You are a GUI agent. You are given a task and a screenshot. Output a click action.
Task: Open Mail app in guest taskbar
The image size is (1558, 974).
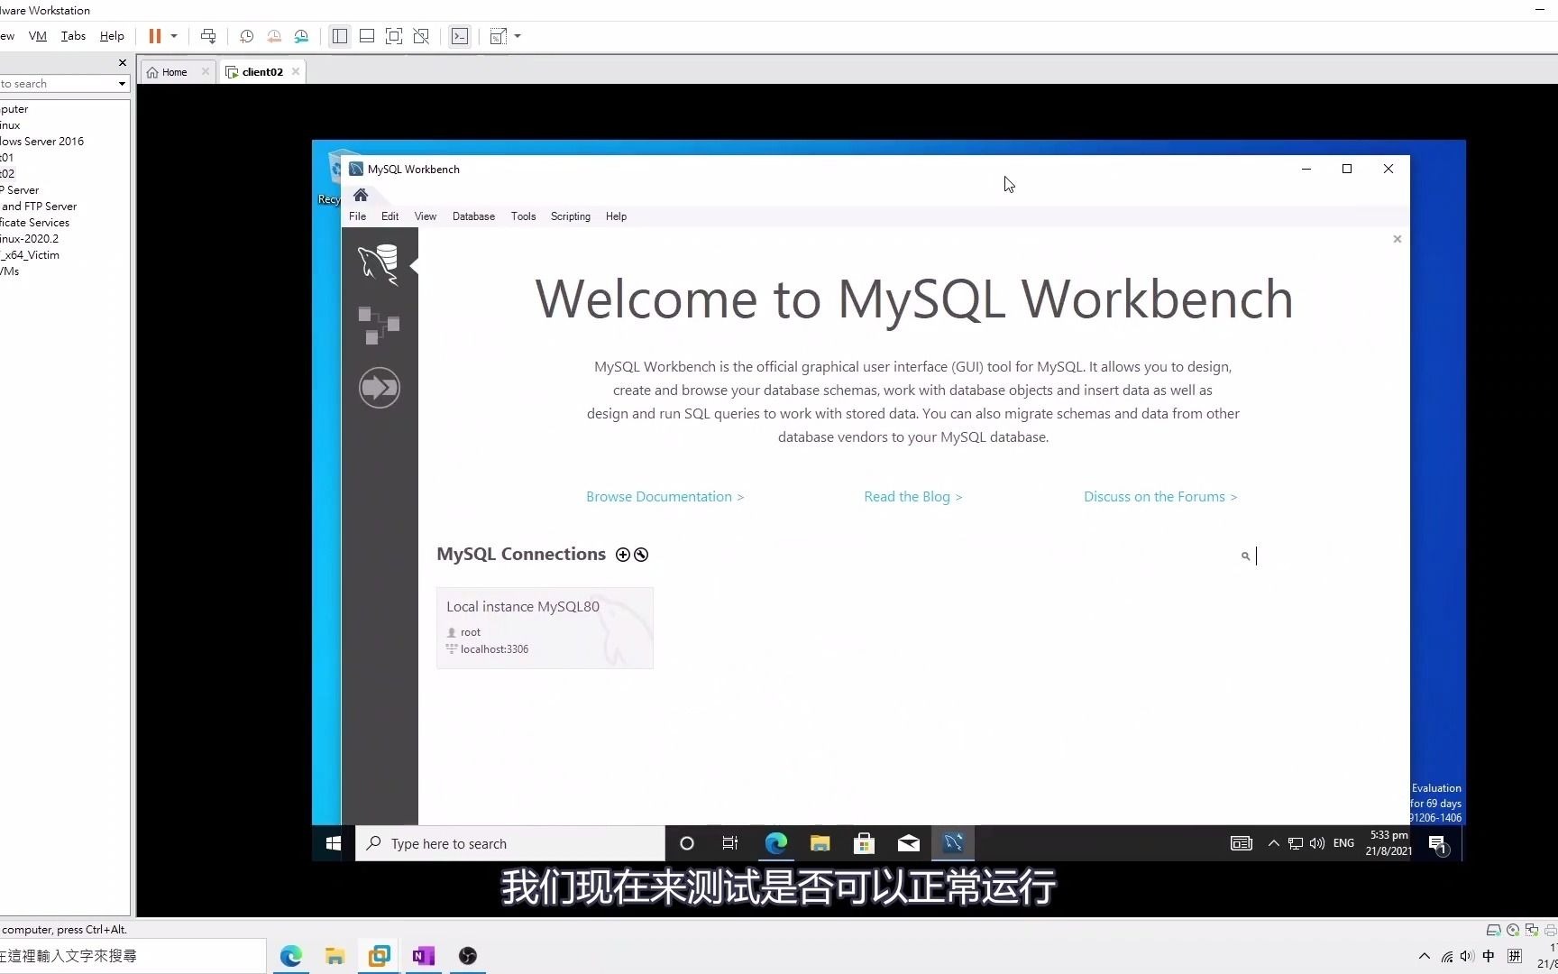(908, 843)
